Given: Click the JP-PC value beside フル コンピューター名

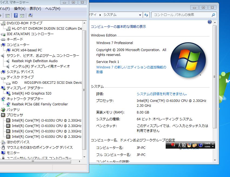Looking at the screenshot, I should pyautogui.click(x=141, y=155).
